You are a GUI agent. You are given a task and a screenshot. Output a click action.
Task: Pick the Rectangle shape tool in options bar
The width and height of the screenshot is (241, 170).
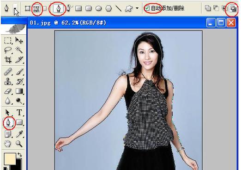click(78, 8)
